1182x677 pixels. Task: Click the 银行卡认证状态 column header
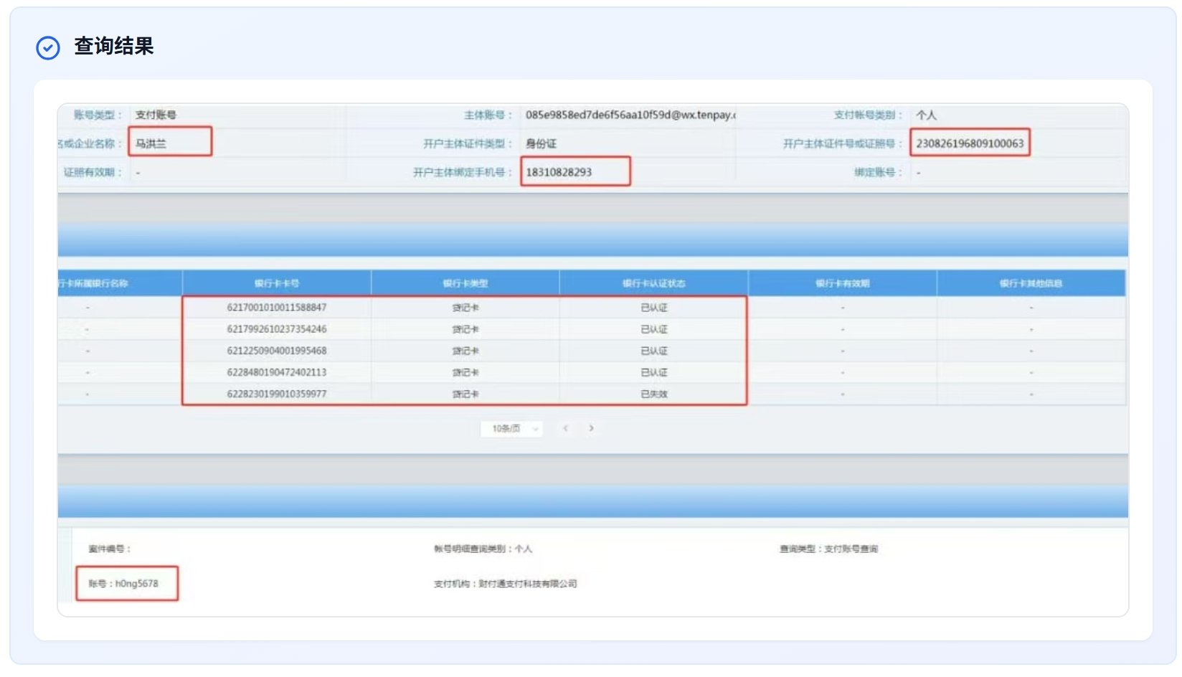point(653,283)
